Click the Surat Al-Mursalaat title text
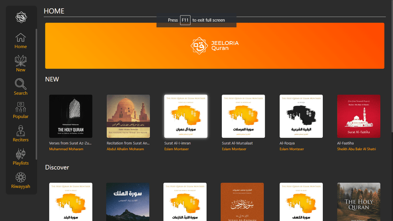 point(237,143)
